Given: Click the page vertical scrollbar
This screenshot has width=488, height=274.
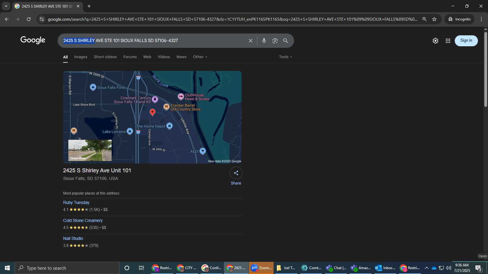Looking at the screenshot, I should [486, 69].
